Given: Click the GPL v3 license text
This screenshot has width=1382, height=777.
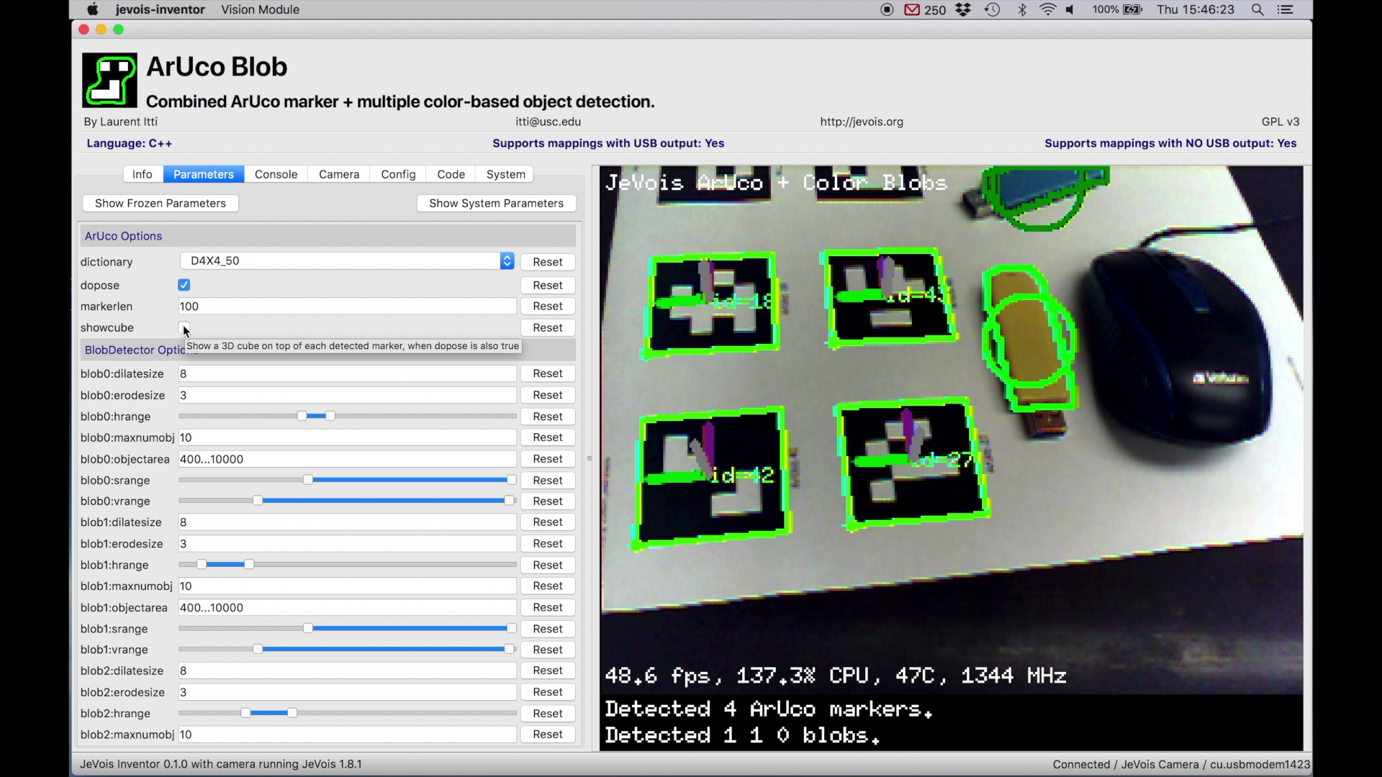Looking at the screenshot, I should pos(1281,122).
